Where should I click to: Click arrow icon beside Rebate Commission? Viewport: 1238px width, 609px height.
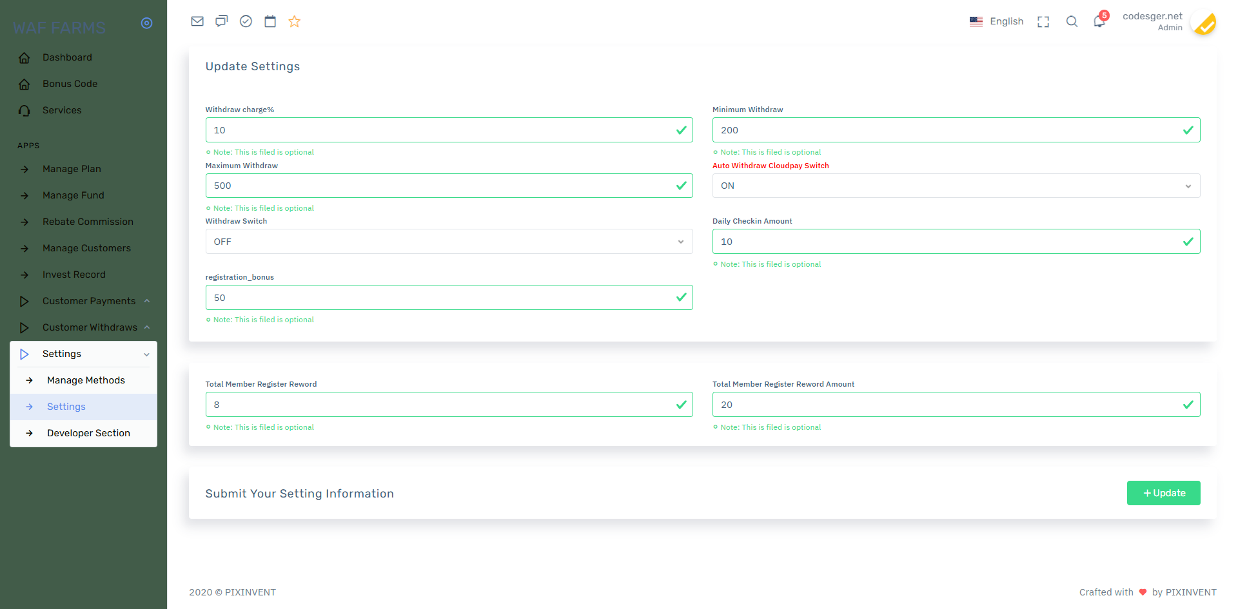[25, 222]
